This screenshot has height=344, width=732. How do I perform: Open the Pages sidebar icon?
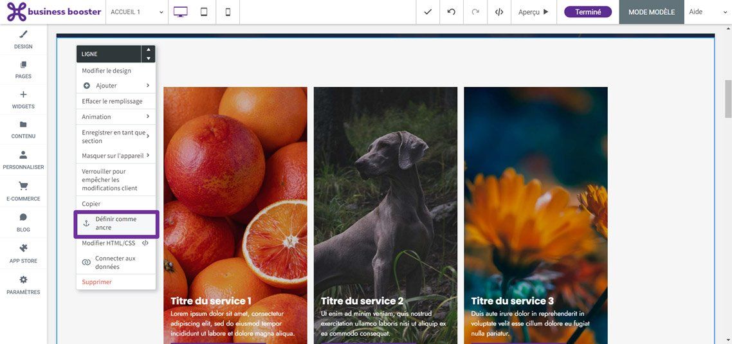23,64
